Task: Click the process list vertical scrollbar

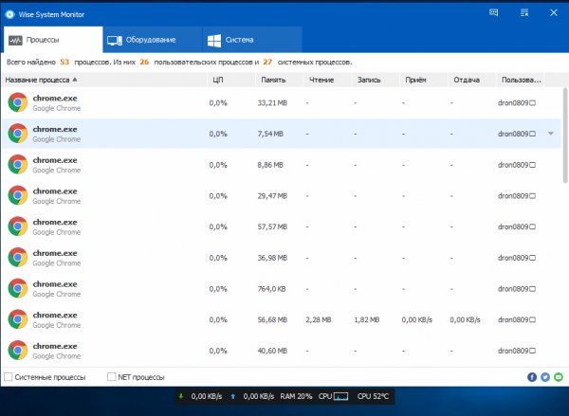Action: [565, 136]
